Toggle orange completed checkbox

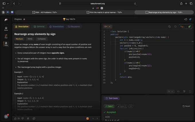pyautogui.click(x=87, y=119)
